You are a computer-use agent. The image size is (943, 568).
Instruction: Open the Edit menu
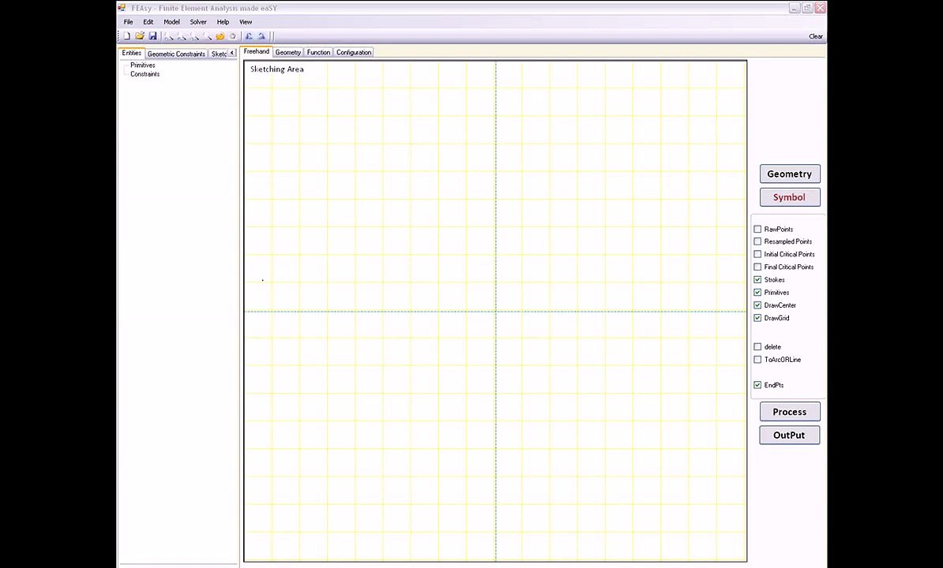(148, 21)
